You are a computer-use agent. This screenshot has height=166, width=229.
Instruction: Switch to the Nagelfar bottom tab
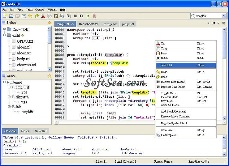coord(41,131)
